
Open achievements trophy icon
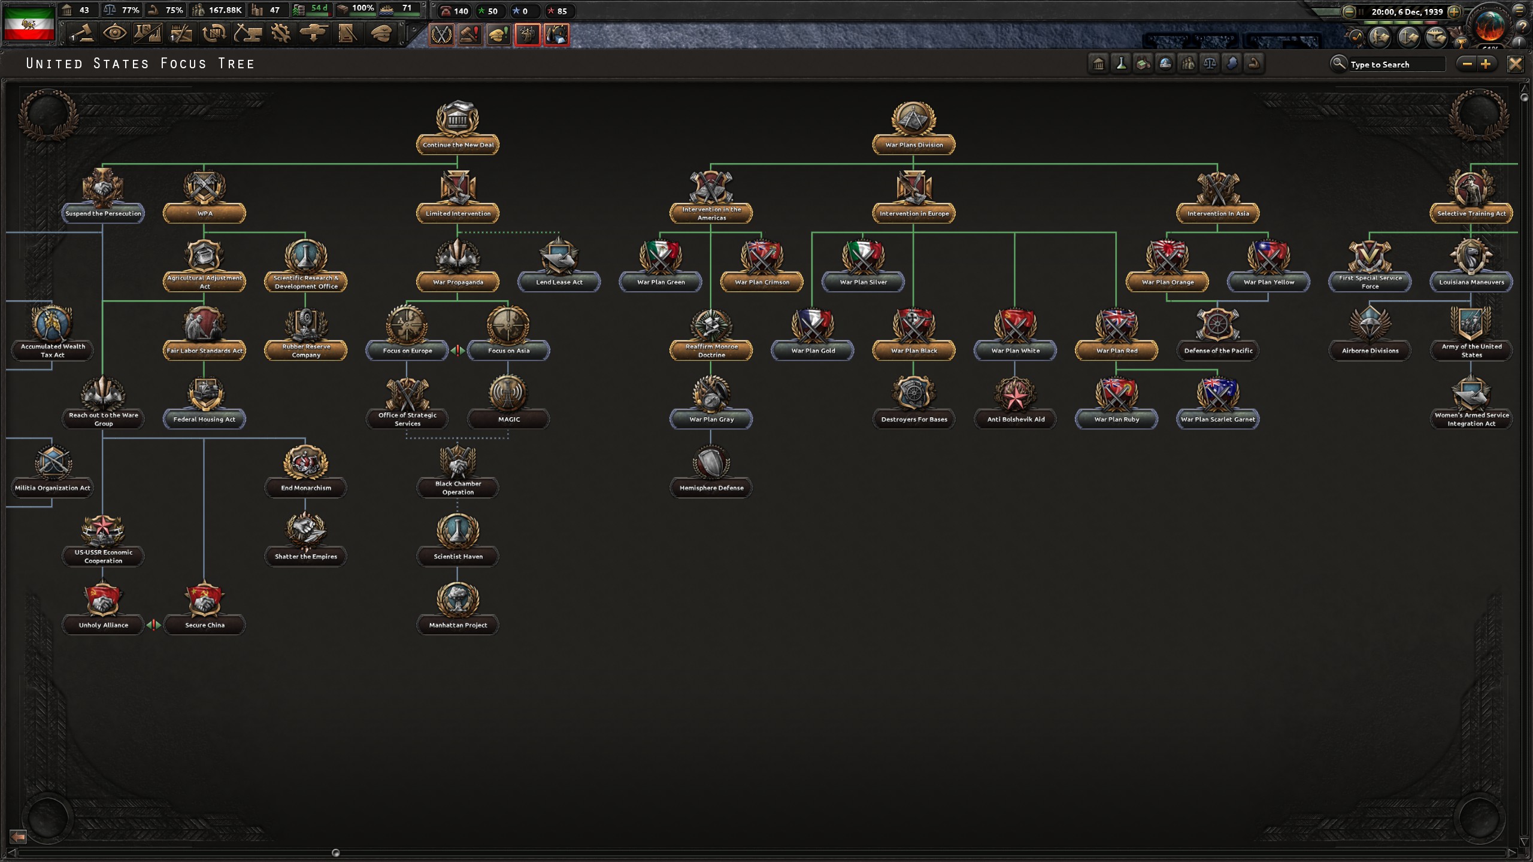point(1461,42)
